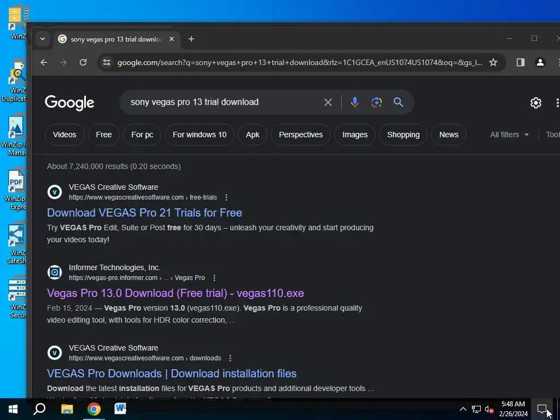Screen dimensions: 560x420
Task: Open Vegas Pro 13.0 Download (Free trial) link
Action: point(176,293)
